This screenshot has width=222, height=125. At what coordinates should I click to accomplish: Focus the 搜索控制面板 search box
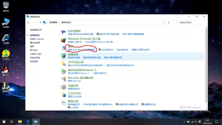click(x=190, y=22)
